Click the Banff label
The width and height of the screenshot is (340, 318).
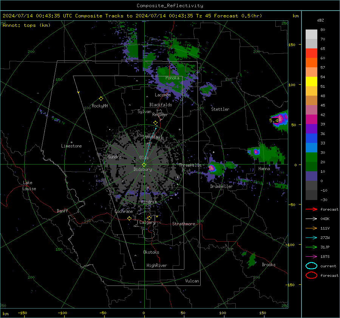pyautogui.click(x=62, y=211)
